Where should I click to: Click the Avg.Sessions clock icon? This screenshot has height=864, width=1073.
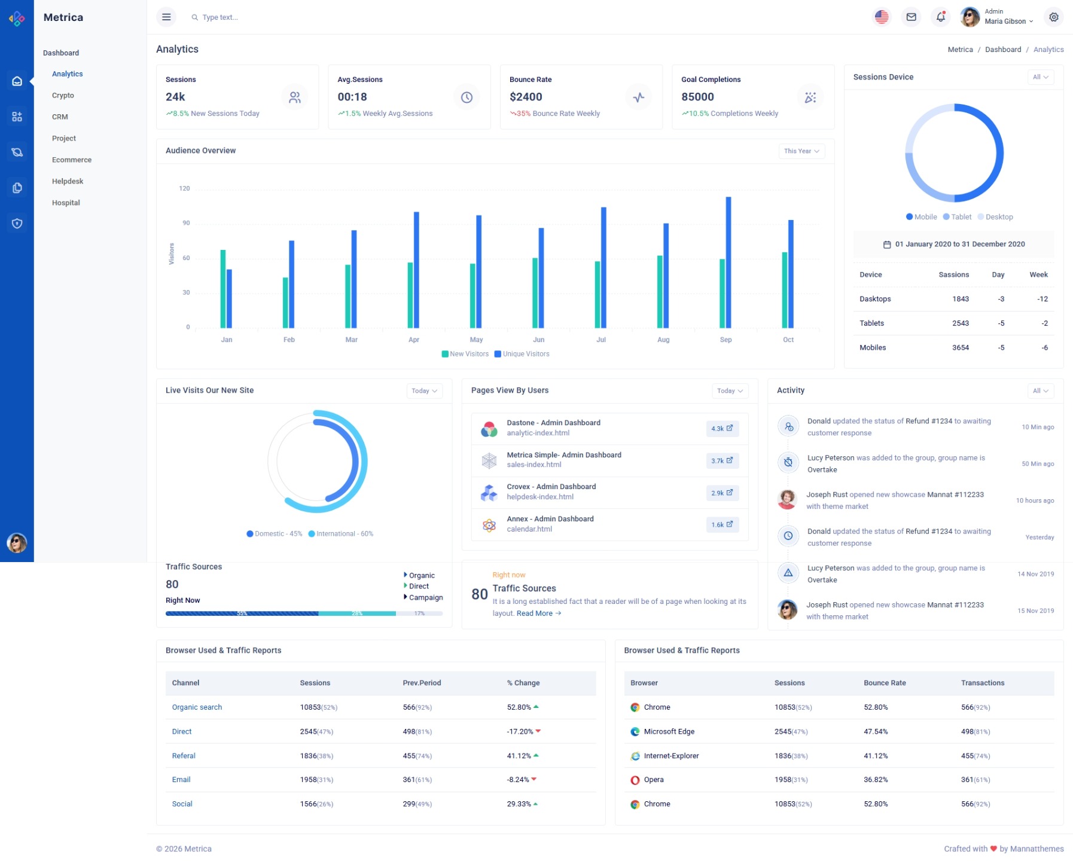click(x=467, y=97)
